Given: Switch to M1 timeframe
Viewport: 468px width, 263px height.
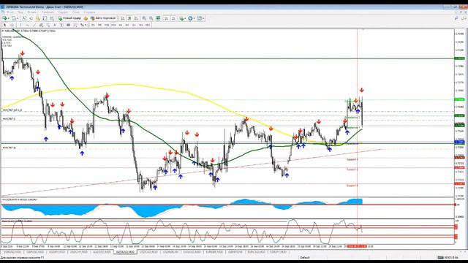Looking at the screenshot, I should click(93, 25).
